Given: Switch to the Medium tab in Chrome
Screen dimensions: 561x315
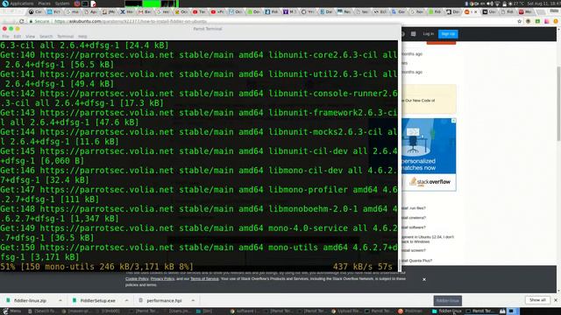Looking at the screenshot, I should (489, 11).
